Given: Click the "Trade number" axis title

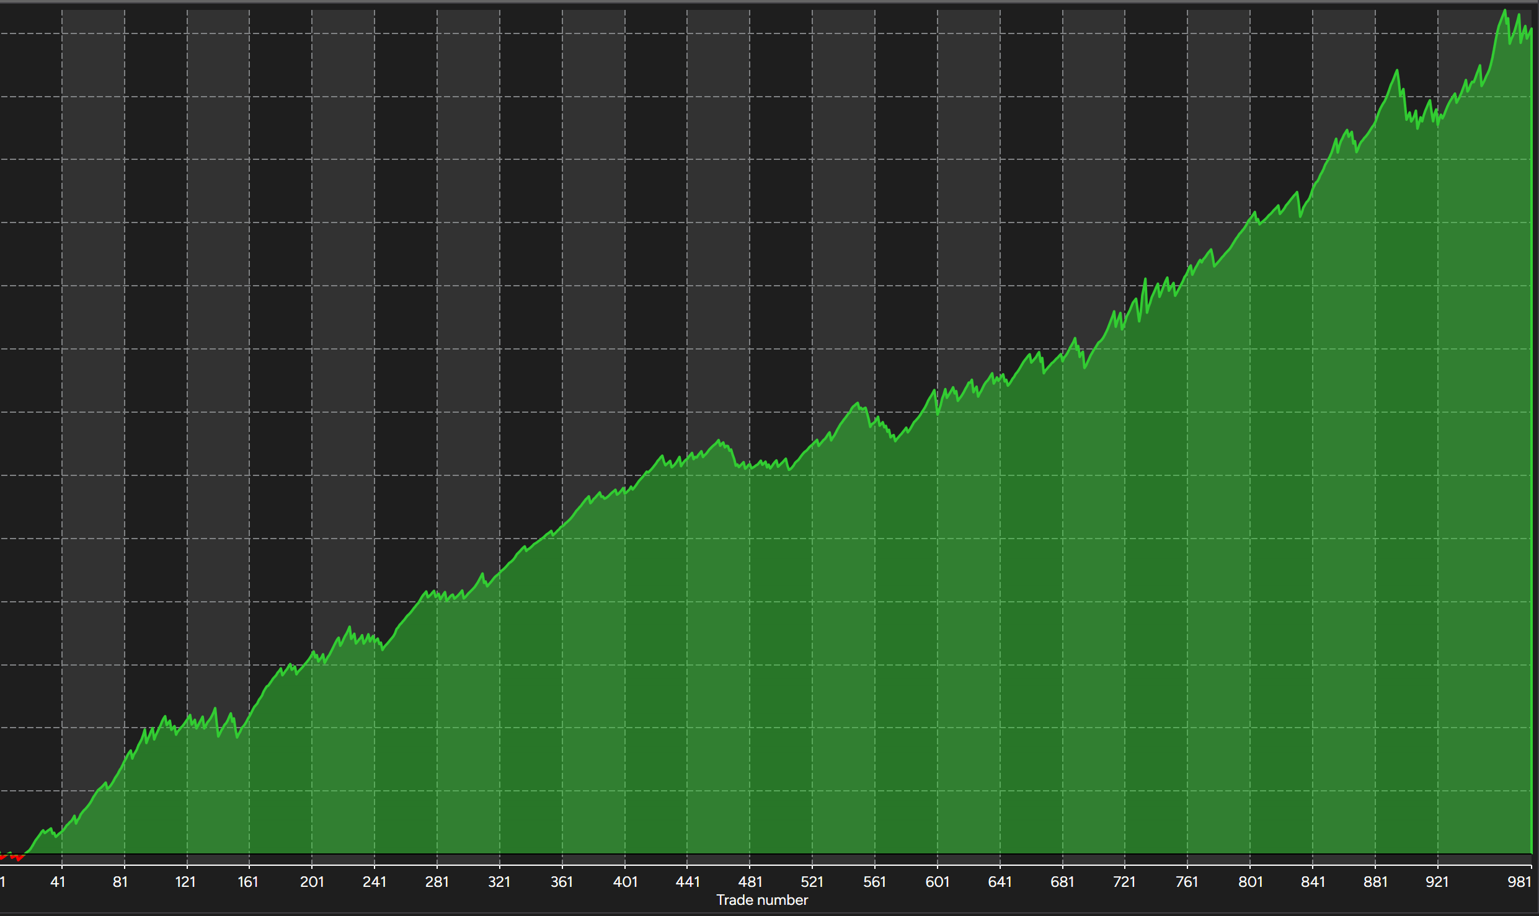Looking at the screenshot, I should click(x=762, y=900).
